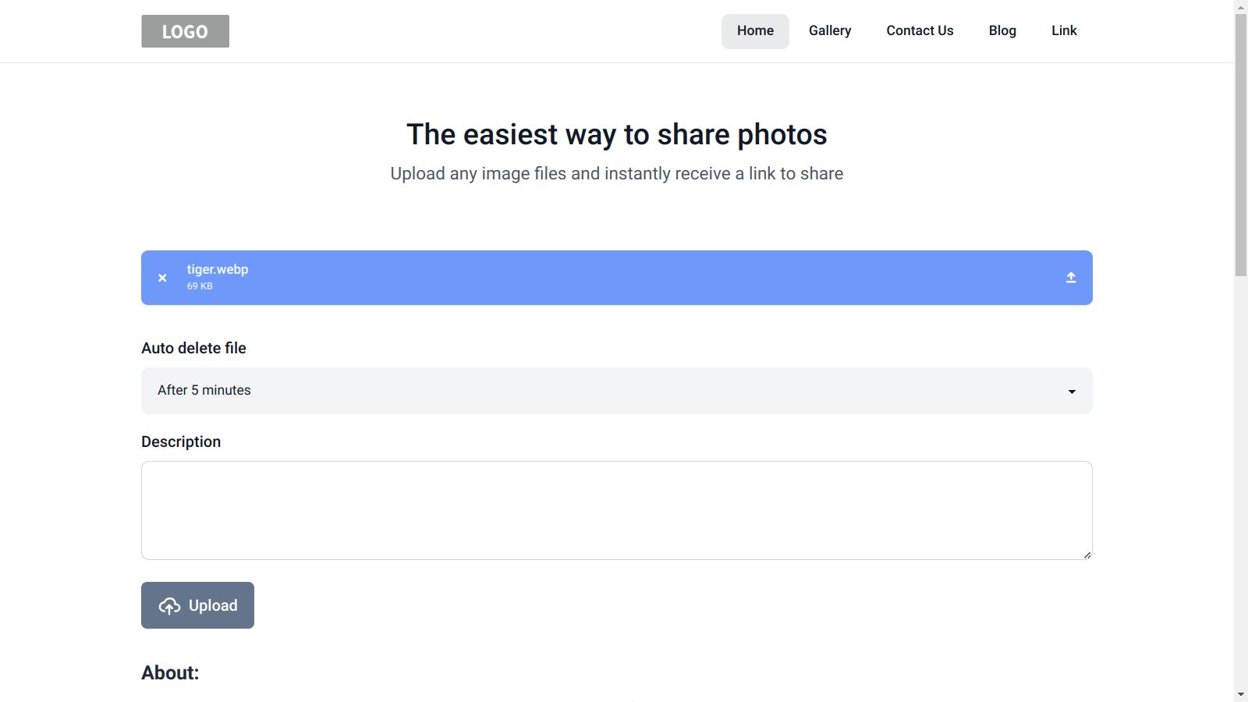Viewport: 1248px width, 702px height.
Task: Click the "easiest way to share photos" heading
Action: [616, 135]
